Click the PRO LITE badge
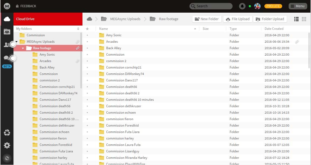This screenshot has height=165, width=311. [273, 6]
